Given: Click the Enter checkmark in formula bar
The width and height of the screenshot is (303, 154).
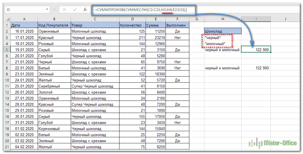Looking at the screenshot, I should pos(75,10).
